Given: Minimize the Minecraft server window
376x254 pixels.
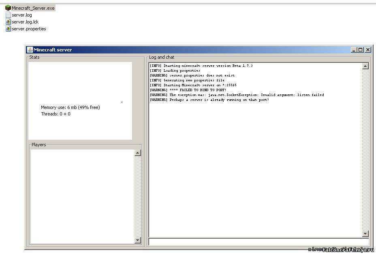Looking at the screenshot, I should (354, 50).
